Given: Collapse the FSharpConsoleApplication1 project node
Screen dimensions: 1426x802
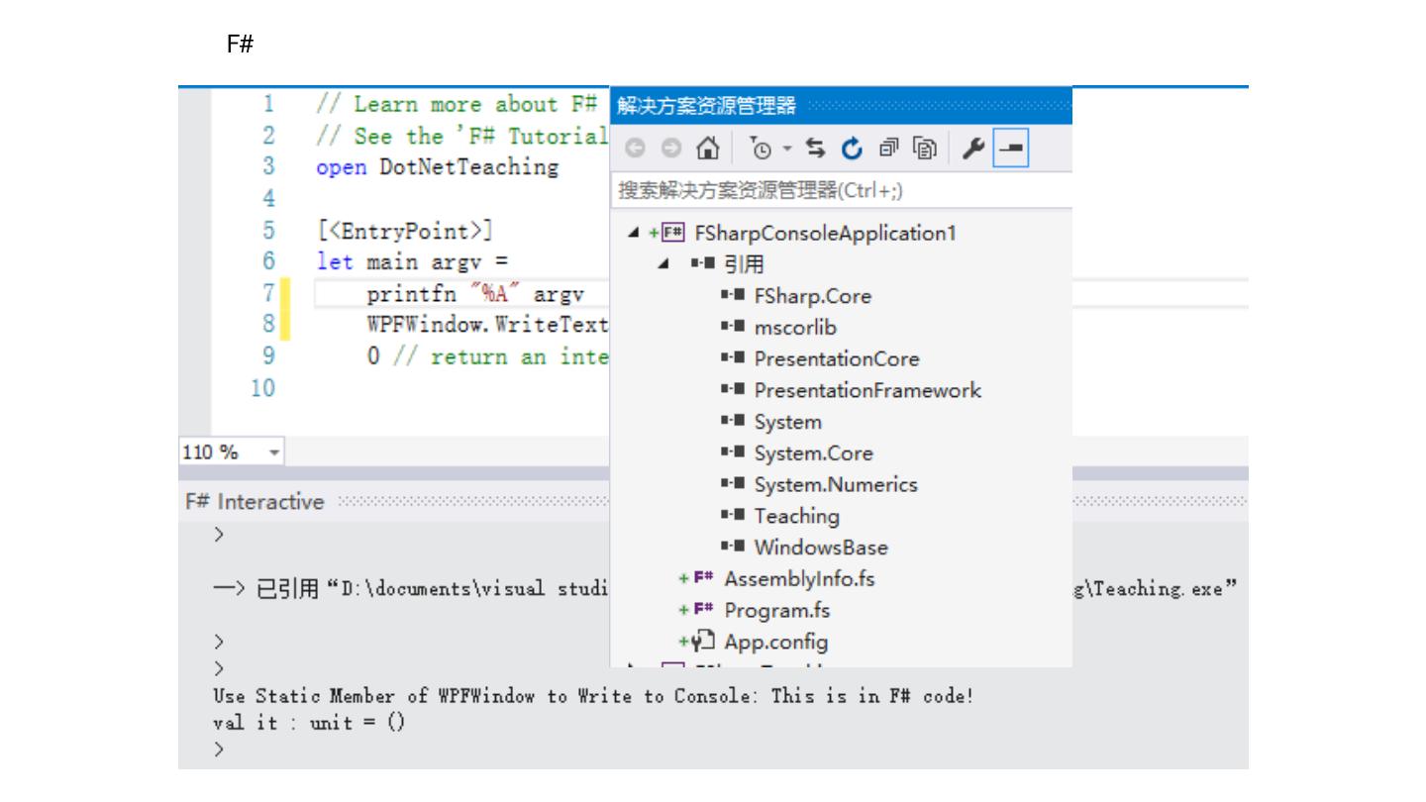Looking at the screenshot, I should [633, 234].
